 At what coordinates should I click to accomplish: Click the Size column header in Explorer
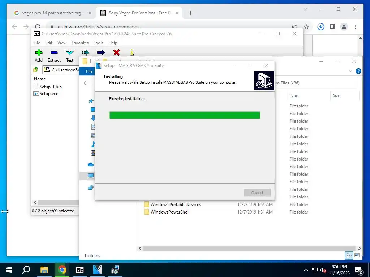pyautogui.click(x=336, y=96)
